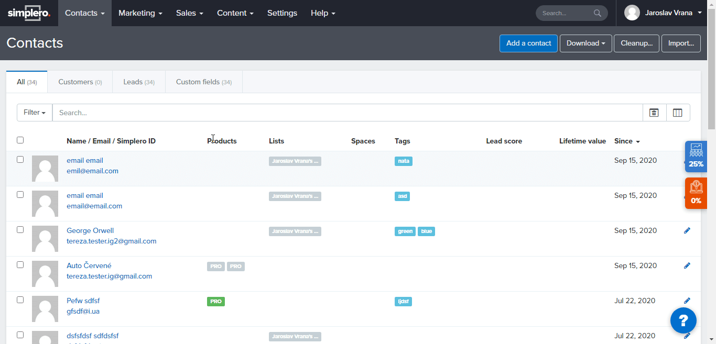Focus the contacts Search... field
The width and height of the screenshot is (716, 344).
348,113
